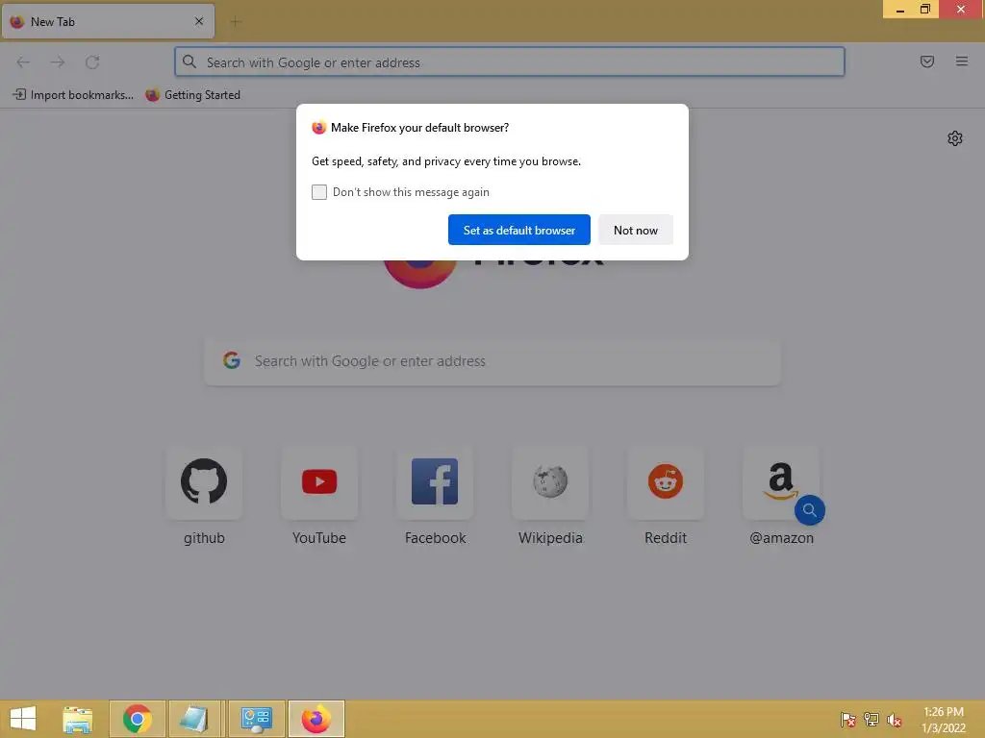985x738 pixels.
Task: Click the Firefox taskbar icon
Action: (316, 719)
